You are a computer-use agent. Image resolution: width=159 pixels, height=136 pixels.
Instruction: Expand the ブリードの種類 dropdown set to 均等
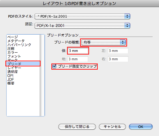pyautogui.click(x=103, y=42)
